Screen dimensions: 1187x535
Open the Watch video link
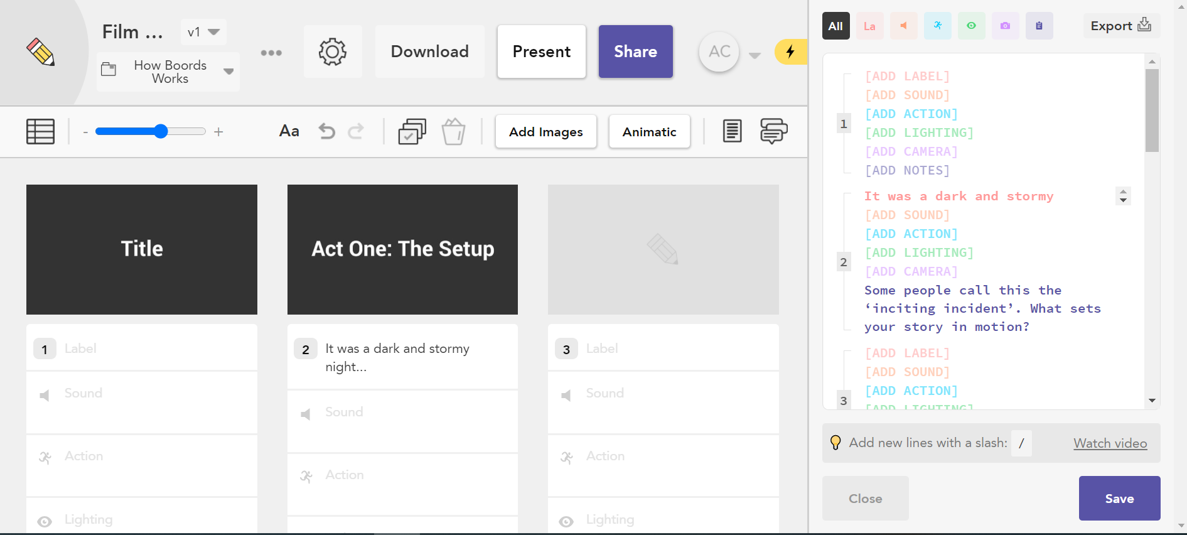pos(1110,443)
